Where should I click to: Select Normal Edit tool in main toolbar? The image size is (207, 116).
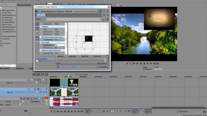coord(87,111)
